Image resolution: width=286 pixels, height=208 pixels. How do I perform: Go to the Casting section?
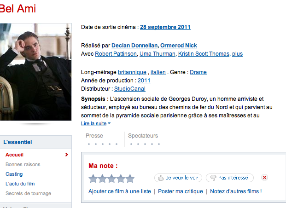point(14,174)
